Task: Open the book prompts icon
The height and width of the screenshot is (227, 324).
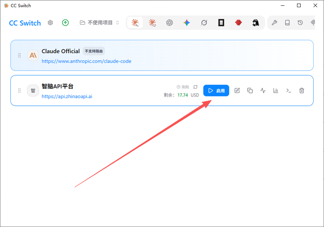Action: pos(287,23)
